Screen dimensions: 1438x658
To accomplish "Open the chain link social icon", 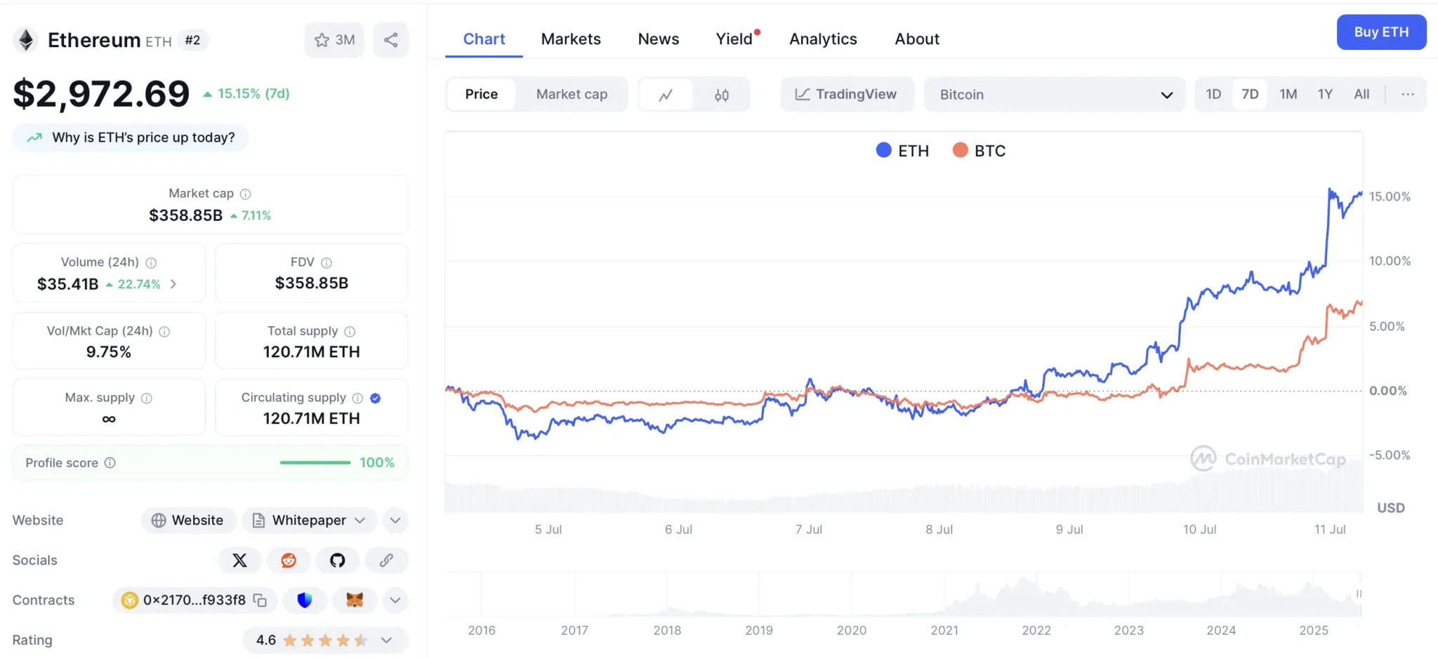I will pyautogui.click(x=386, y=560).
